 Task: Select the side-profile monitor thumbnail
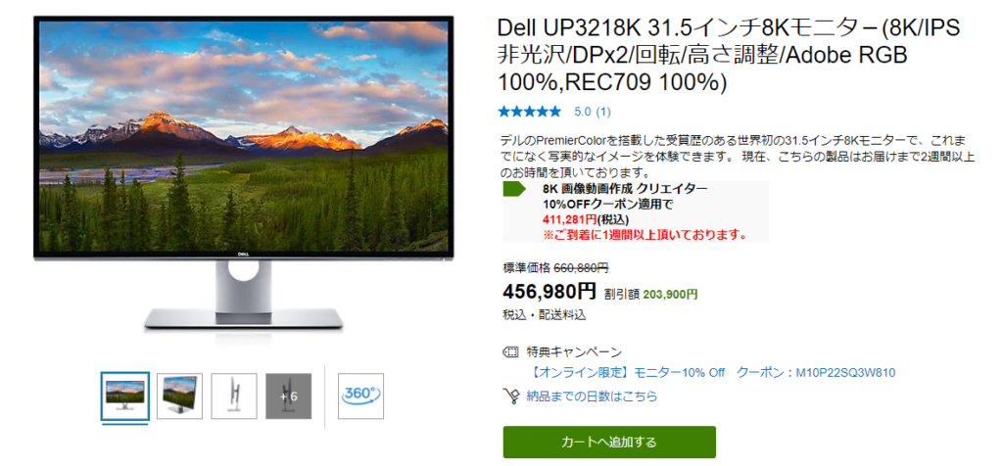[234, 396]
